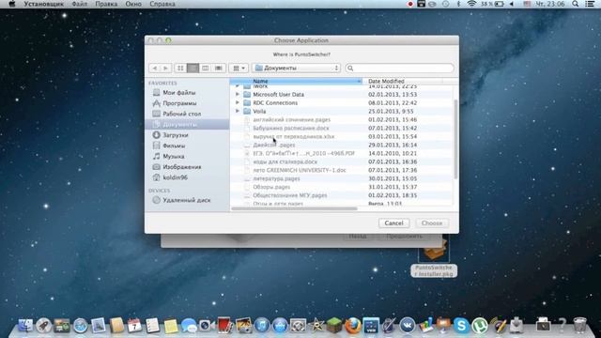Screen dimensions: 601x338
Task: Open the Правка menu
Action: pyautogui.click(x=106, y=4)
